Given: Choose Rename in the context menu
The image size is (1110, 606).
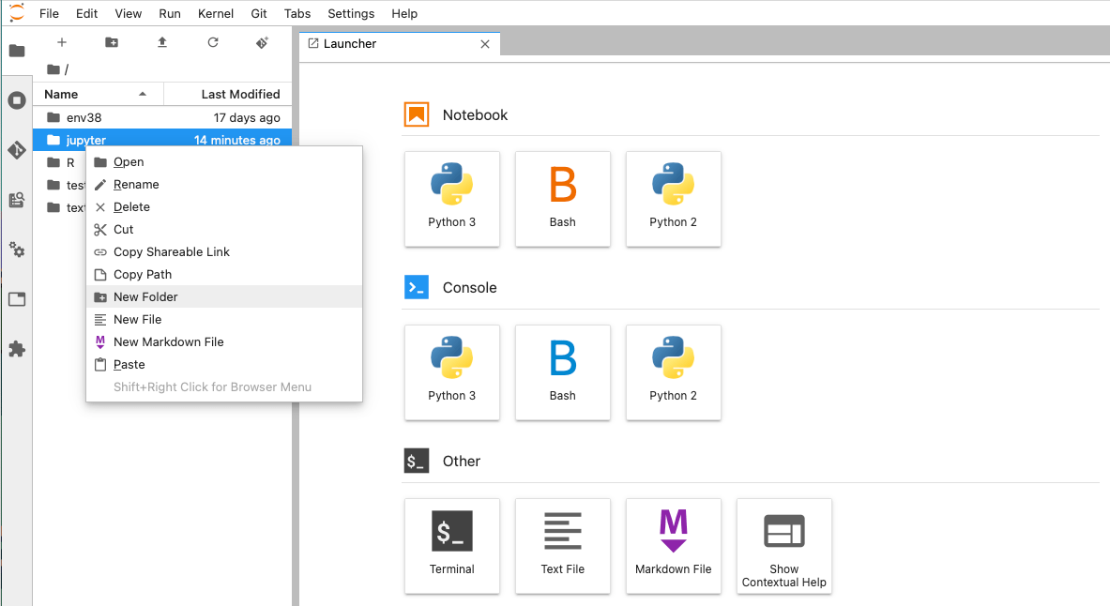Looking at the screenshot, I should coord(223,185).
